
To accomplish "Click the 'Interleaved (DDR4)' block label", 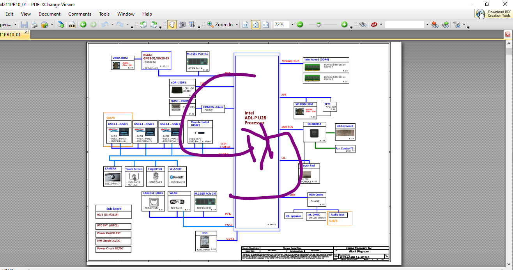I will tap(317, 59).
